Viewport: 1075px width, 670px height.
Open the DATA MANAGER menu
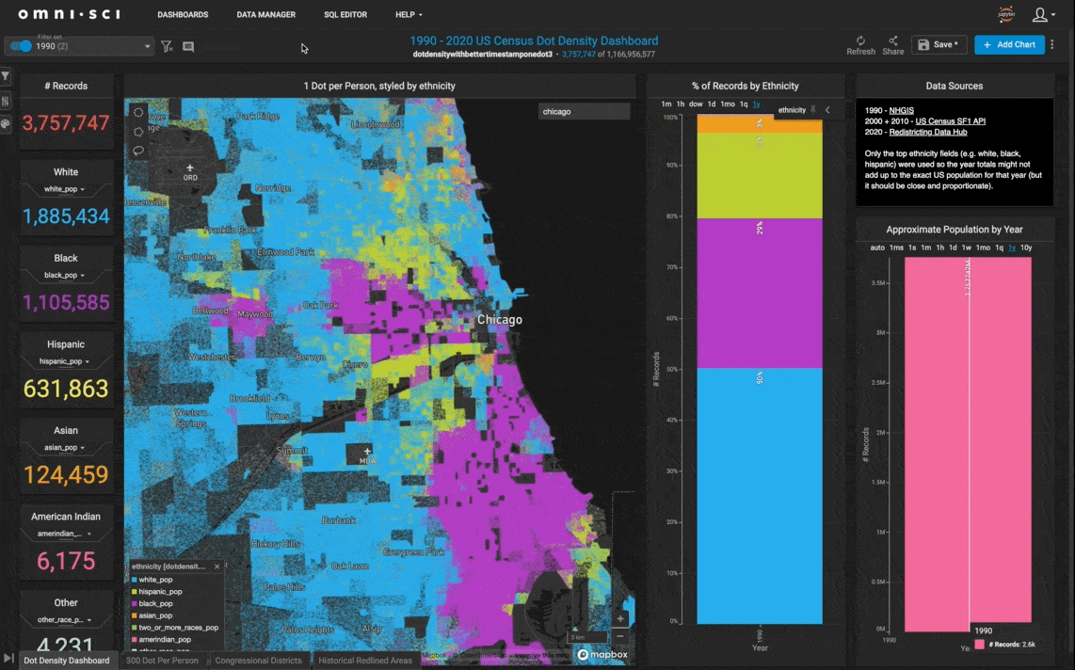[266, 14]
